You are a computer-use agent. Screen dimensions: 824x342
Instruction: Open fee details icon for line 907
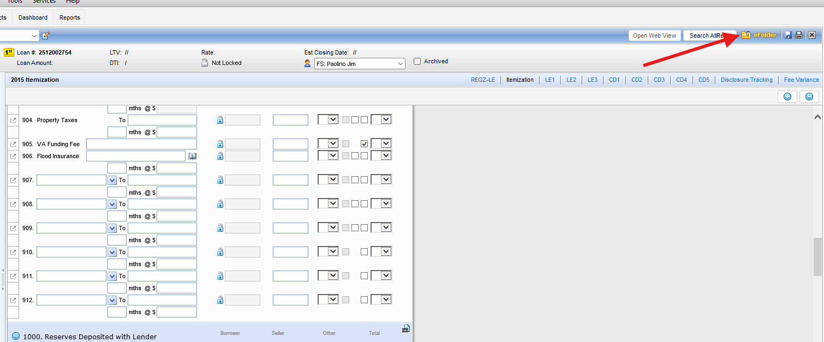click(x=13, y=180)
